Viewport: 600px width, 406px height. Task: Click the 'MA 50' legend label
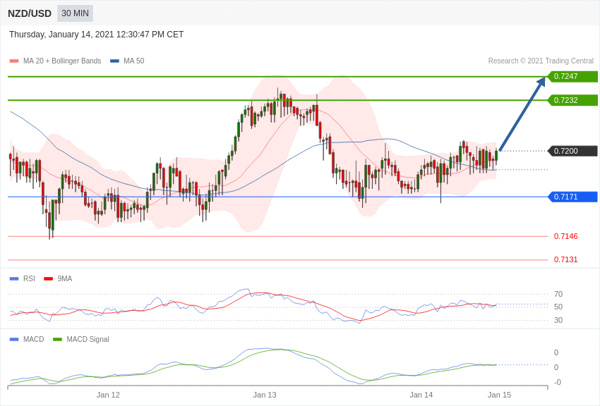point(134,61)
